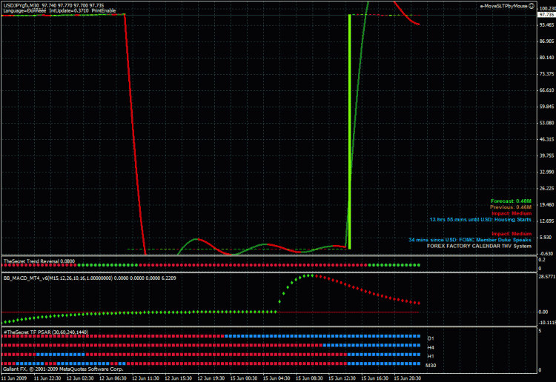Click the 12 Jun 02:30 time label

tap(80, 378)
